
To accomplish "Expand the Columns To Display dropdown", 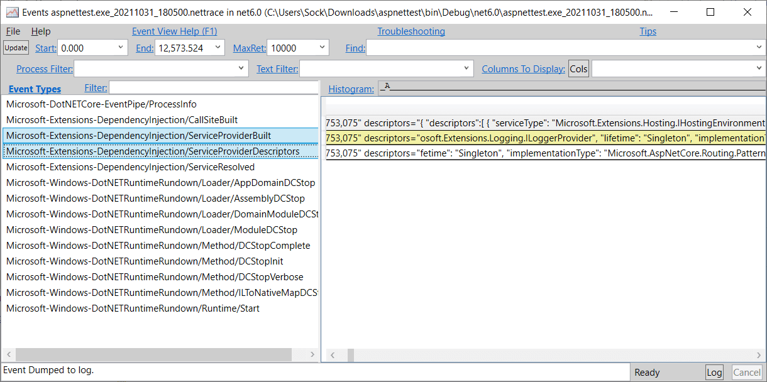I will 759,69.
